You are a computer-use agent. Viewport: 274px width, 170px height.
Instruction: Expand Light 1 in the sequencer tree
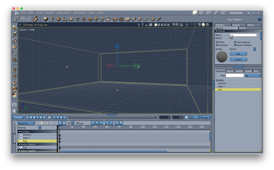tap(21, 138)
